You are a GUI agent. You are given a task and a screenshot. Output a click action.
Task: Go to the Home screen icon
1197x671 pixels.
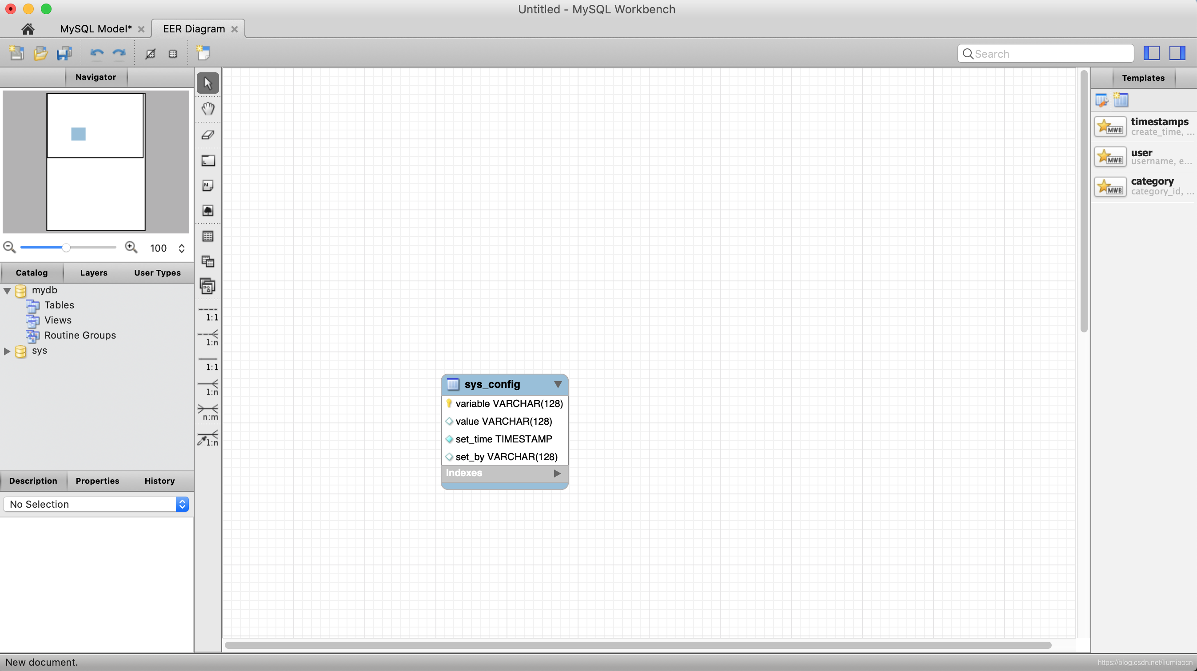click(28, 29)
